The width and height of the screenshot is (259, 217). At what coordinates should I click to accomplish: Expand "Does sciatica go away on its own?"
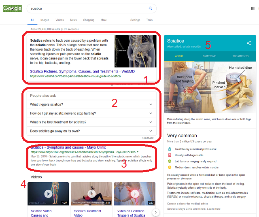pyautogui.click(x=91, y=131)
